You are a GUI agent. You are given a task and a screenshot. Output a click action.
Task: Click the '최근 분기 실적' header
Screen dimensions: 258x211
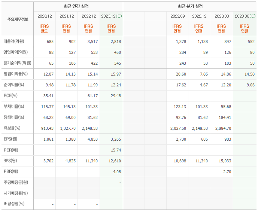190,6
